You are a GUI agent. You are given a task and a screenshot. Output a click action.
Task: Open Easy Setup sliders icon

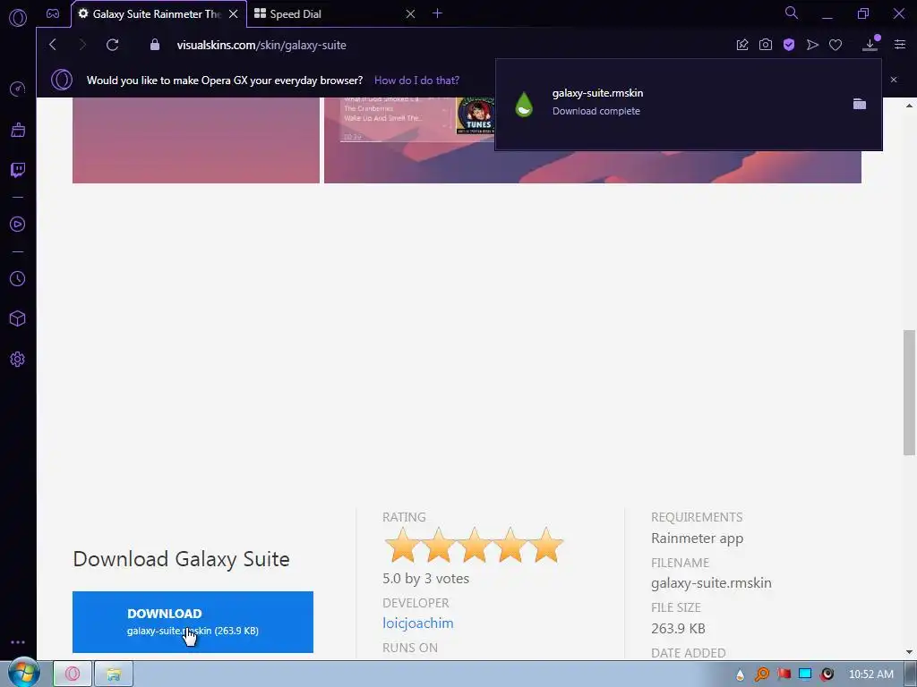tap(900, 45)
